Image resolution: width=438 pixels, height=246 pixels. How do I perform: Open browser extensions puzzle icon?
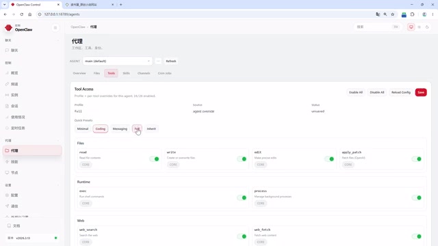click(x=412, y=14)
